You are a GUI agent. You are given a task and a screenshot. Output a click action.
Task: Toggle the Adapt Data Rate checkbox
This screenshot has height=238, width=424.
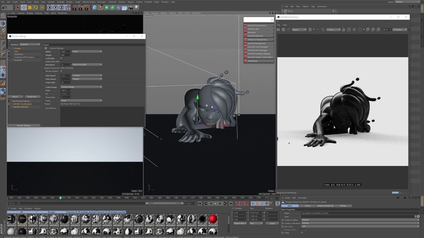click(61, 61)
